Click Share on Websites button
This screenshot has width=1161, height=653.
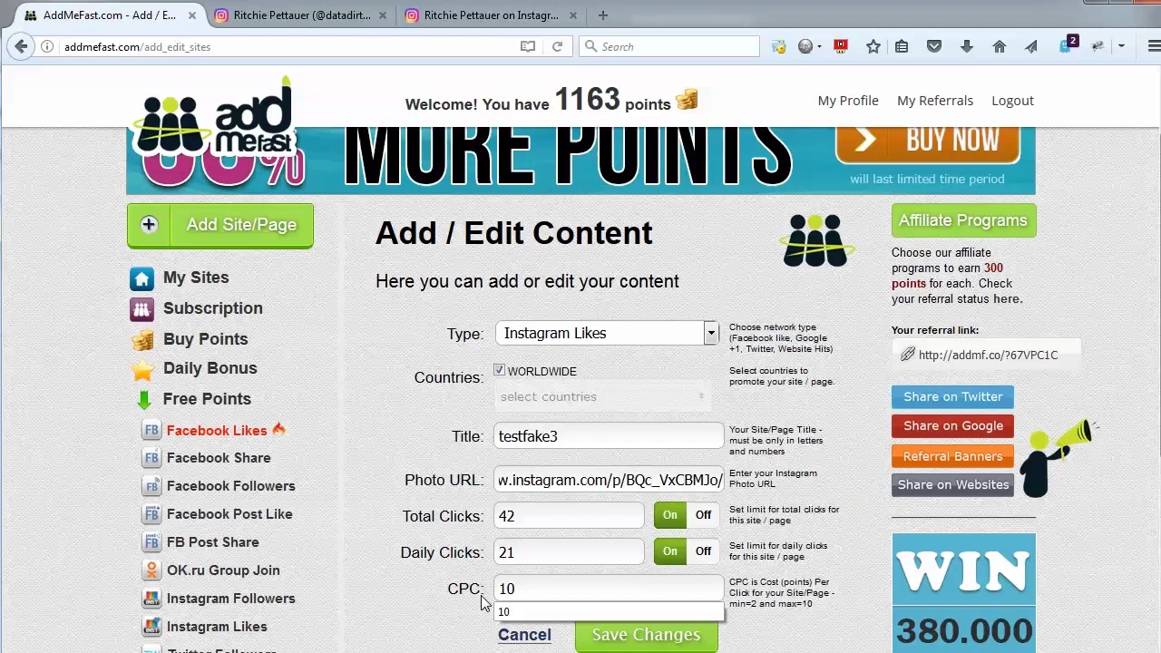952,484
